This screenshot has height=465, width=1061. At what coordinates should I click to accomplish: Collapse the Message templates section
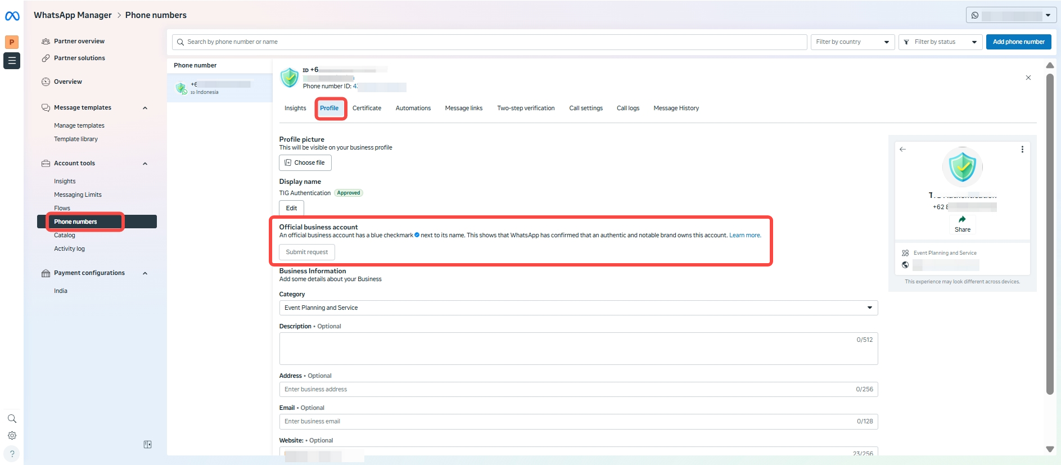pyautogui.click(x=145, y=108)
